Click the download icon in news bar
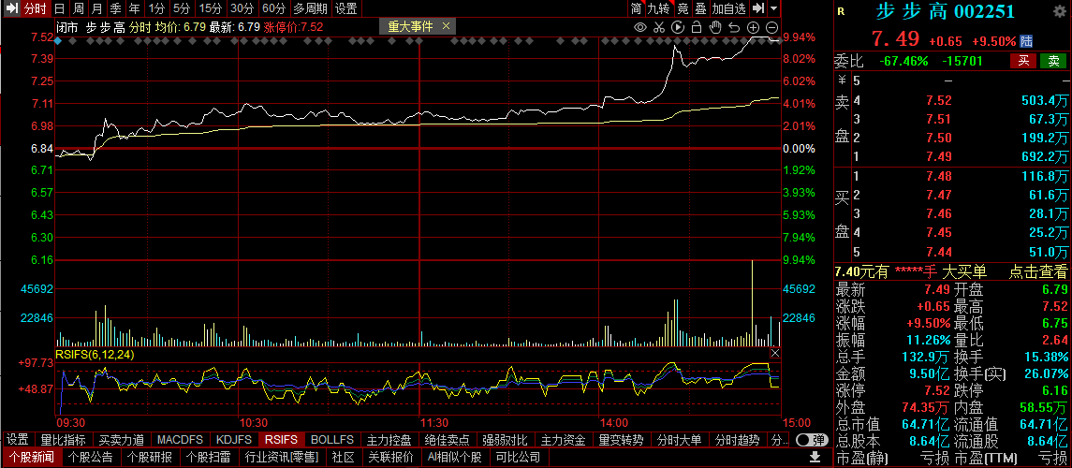 (815, 457)
